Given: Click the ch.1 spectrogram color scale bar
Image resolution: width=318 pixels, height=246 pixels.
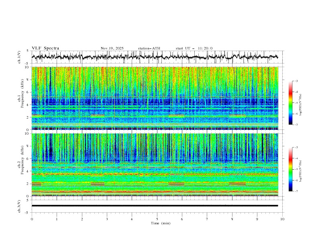Looking at the screenshot, I should [291, 103].
